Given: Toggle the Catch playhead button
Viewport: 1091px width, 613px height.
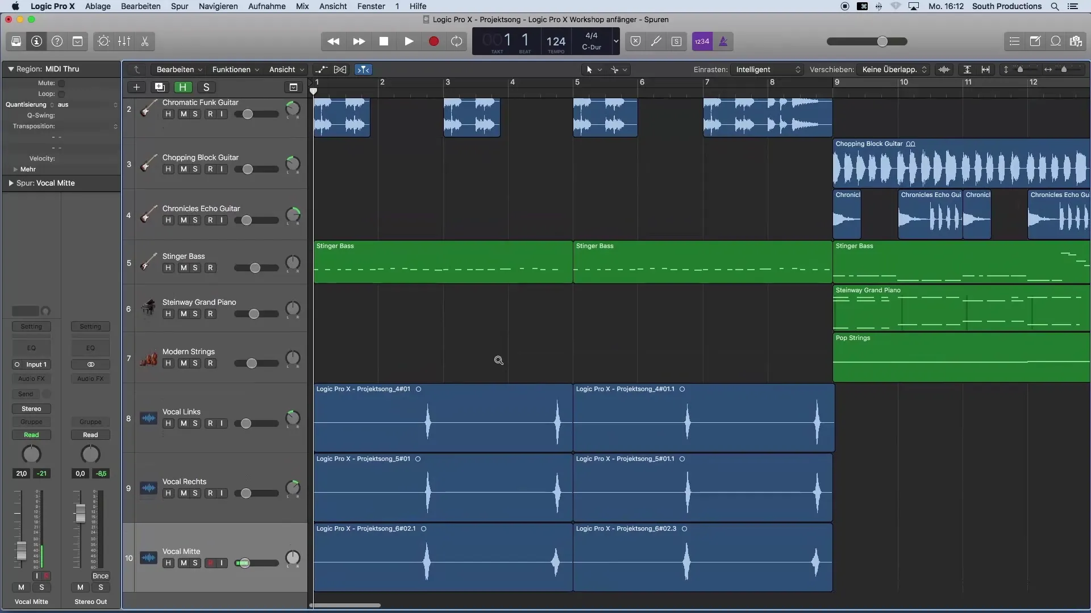Looking at the screenshot, I should click(363, 70).
